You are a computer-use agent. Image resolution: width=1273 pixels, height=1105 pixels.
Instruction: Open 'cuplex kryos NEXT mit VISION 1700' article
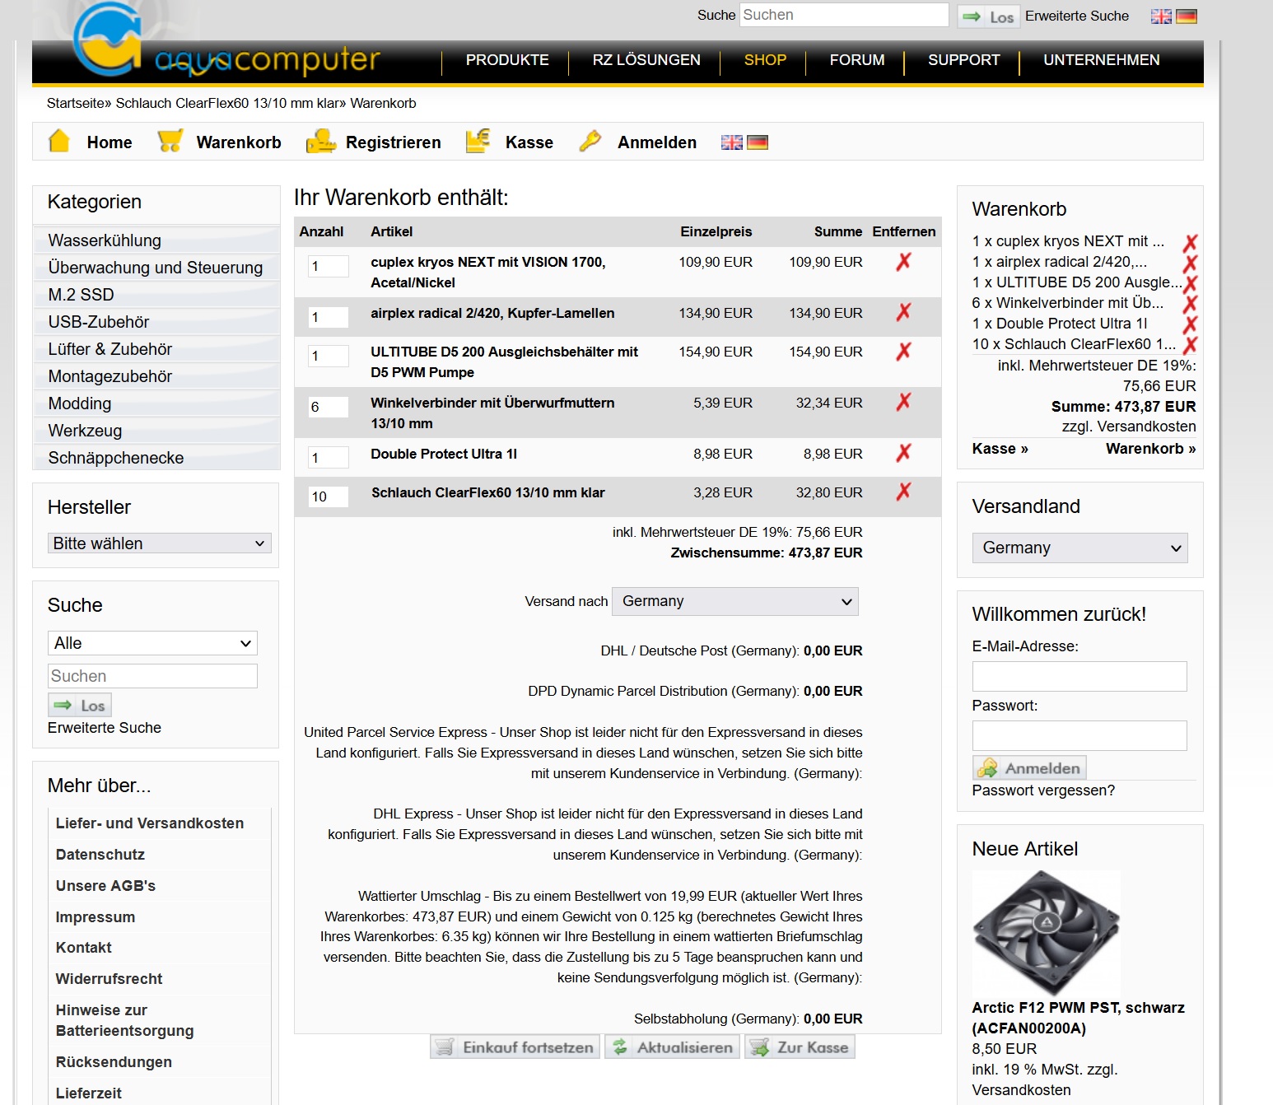pos(488,272)
